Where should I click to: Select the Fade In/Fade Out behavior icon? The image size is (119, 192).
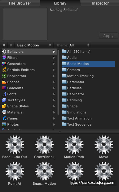[x=15, y=144]
